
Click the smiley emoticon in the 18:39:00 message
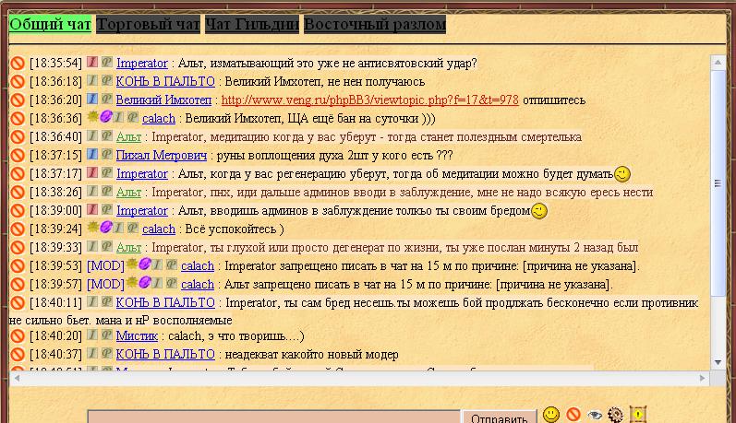pos(539,211)
